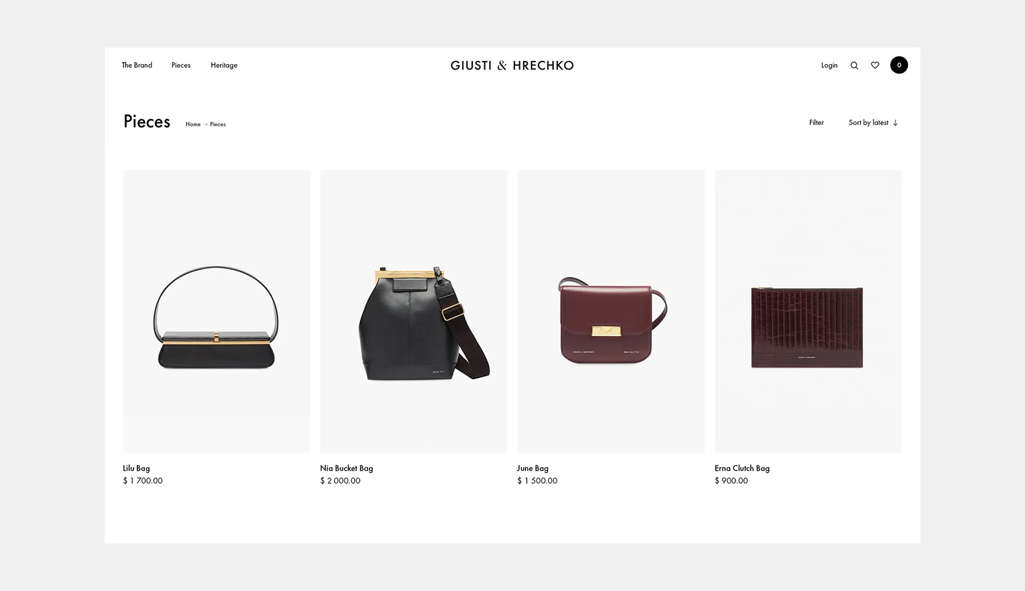
Task: Open the Erna Clutch Bag image
Action: pyautogui.click(x=808, y=312)
